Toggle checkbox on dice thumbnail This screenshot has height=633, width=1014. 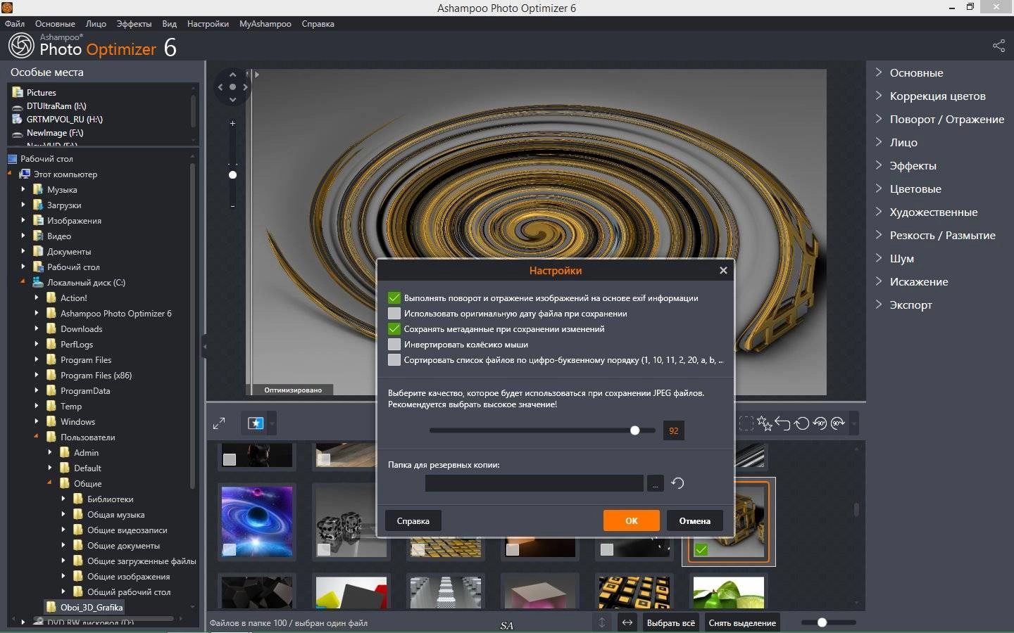tap(324, 549)
